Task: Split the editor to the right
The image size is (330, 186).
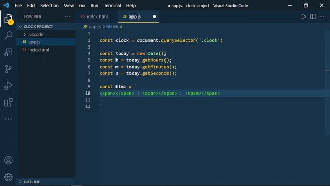Action: point(313,17)
